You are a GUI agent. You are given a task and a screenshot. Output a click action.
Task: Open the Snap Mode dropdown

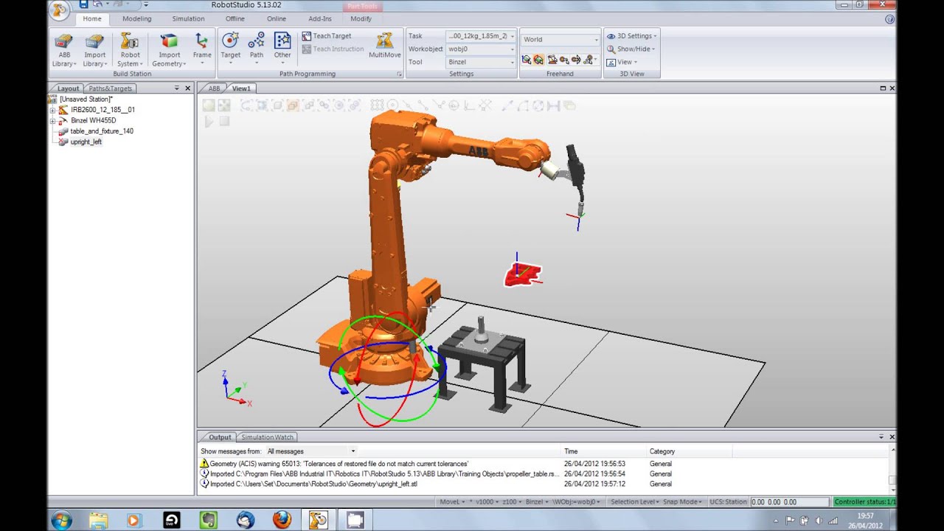tap(684, 502)
